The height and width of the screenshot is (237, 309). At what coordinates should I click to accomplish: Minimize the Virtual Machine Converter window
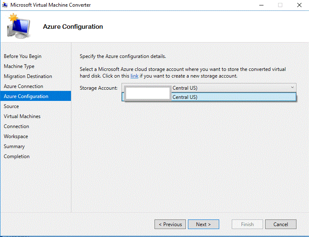[261, 5]
